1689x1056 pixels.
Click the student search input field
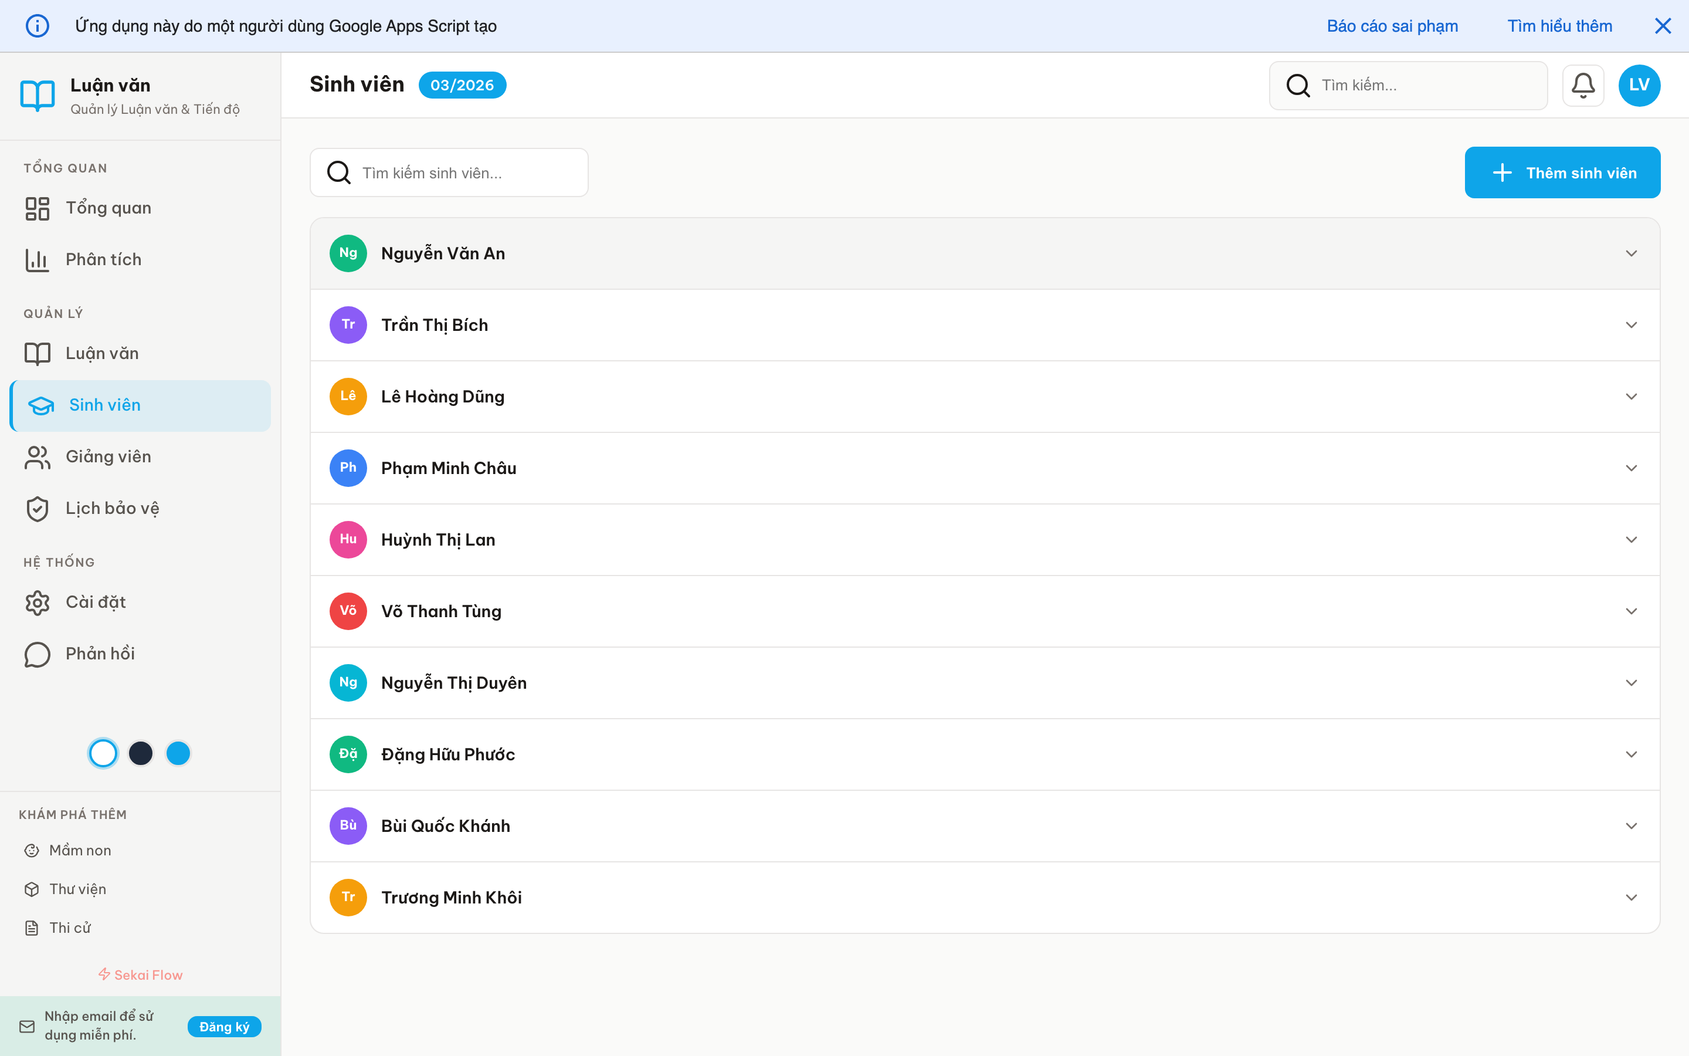(x=449, y=172)
